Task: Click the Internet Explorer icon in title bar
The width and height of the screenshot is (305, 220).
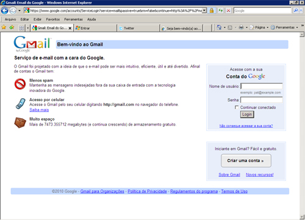Action: (x=2, y=2)
